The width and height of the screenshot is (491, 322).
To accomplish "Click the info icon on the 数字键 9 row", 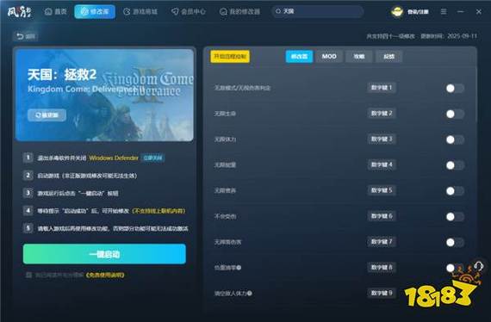I will (x=250, y=294).
